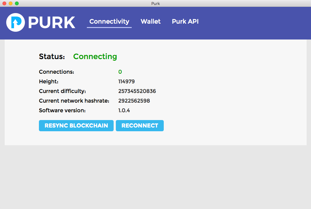This screenshot has height=209, width=311.
Task: Close the Purk window with red button
Action: click(4, 3)
